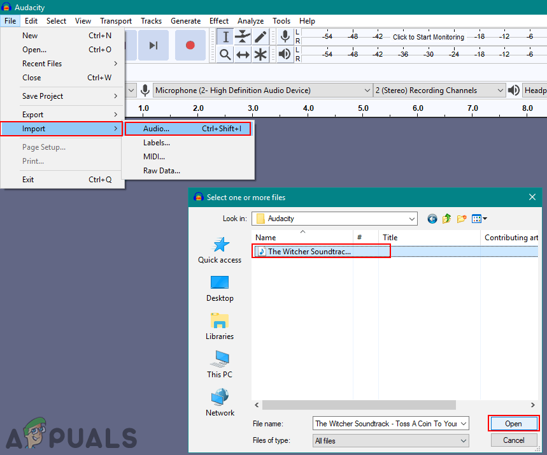Click the Cancel button in dialog
Image resolution: width=547 pixels, height=455 pixels.
(x=513, y=440)
